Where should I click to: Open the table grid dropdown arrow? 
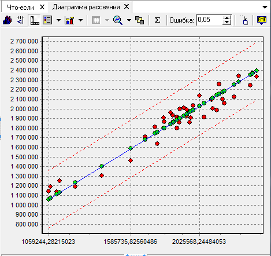pyautogui.click(x=107, y=20)
